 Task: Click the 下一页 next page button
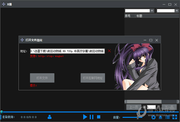[x=169, y=107]
